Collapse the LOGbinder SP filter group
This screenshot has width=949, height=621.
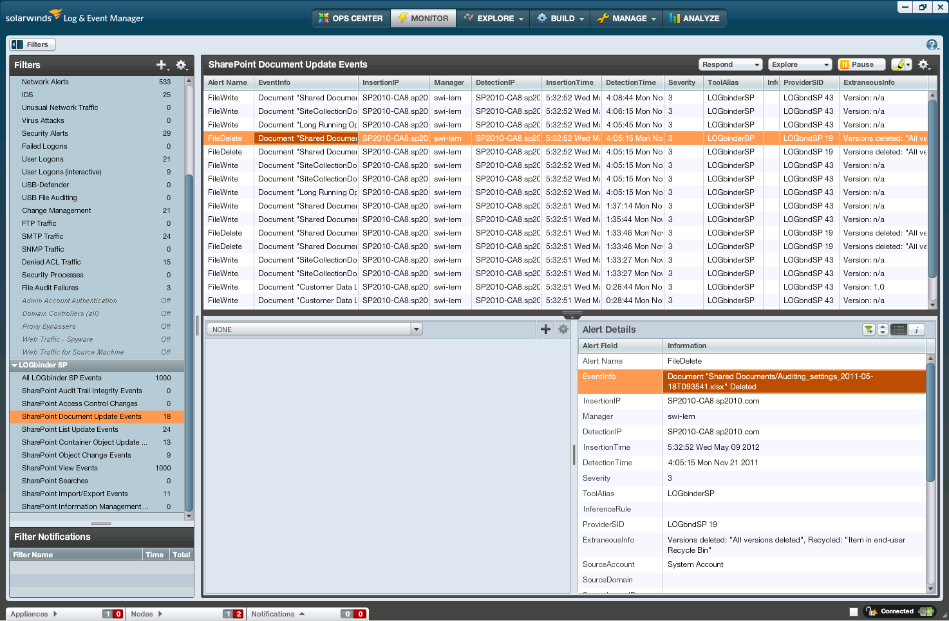point(14,365)
